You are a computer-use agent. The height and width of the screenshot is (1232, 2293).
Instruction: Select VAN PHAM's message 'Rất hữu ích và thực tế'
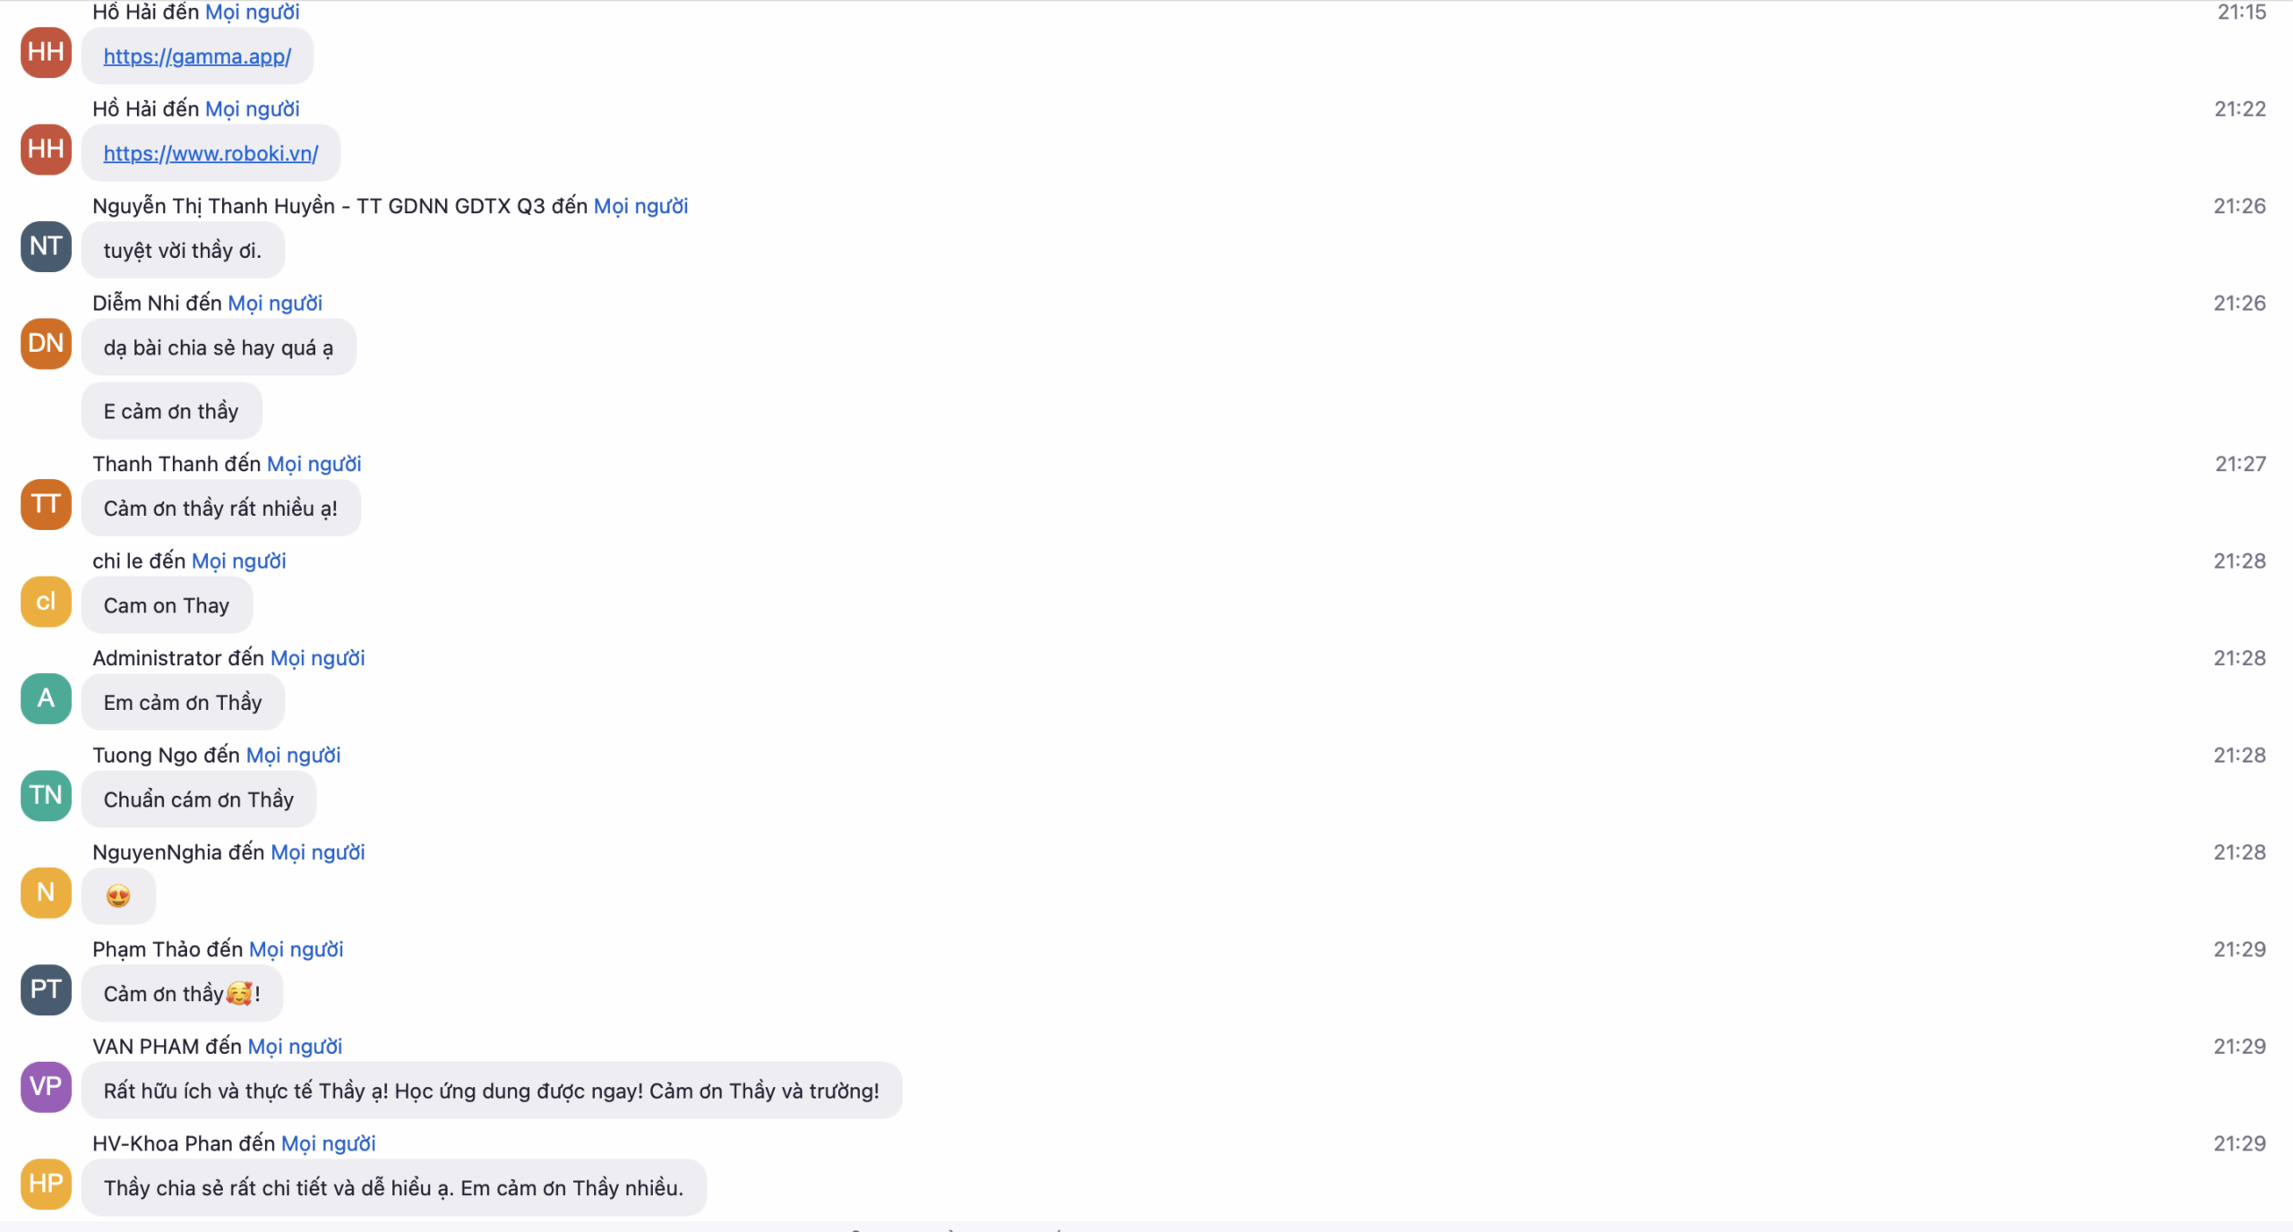pyautogui.click(x=491, y=1091)
